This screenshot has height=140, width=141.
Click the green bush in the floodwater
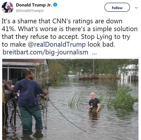(x=125, y=98)
